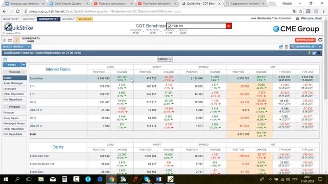Click the Ultra 10 Yr row label
Screen dimensions: 328x184
36,110
